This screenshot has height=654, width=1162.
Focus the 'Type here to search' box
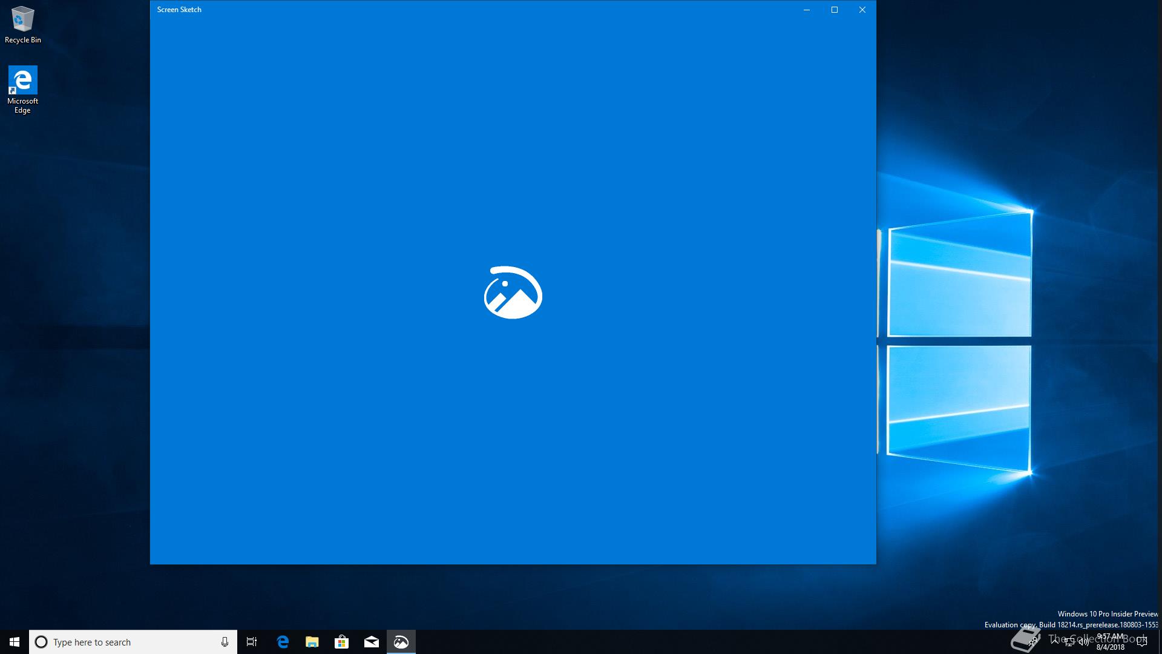click(x=133, y=642)
